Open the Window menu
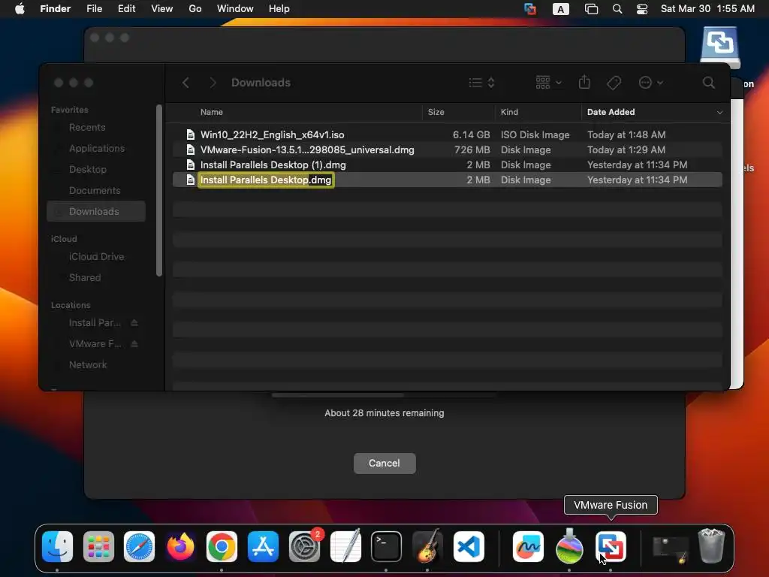Viewport: 769px width, 577px height. [235, 9]
